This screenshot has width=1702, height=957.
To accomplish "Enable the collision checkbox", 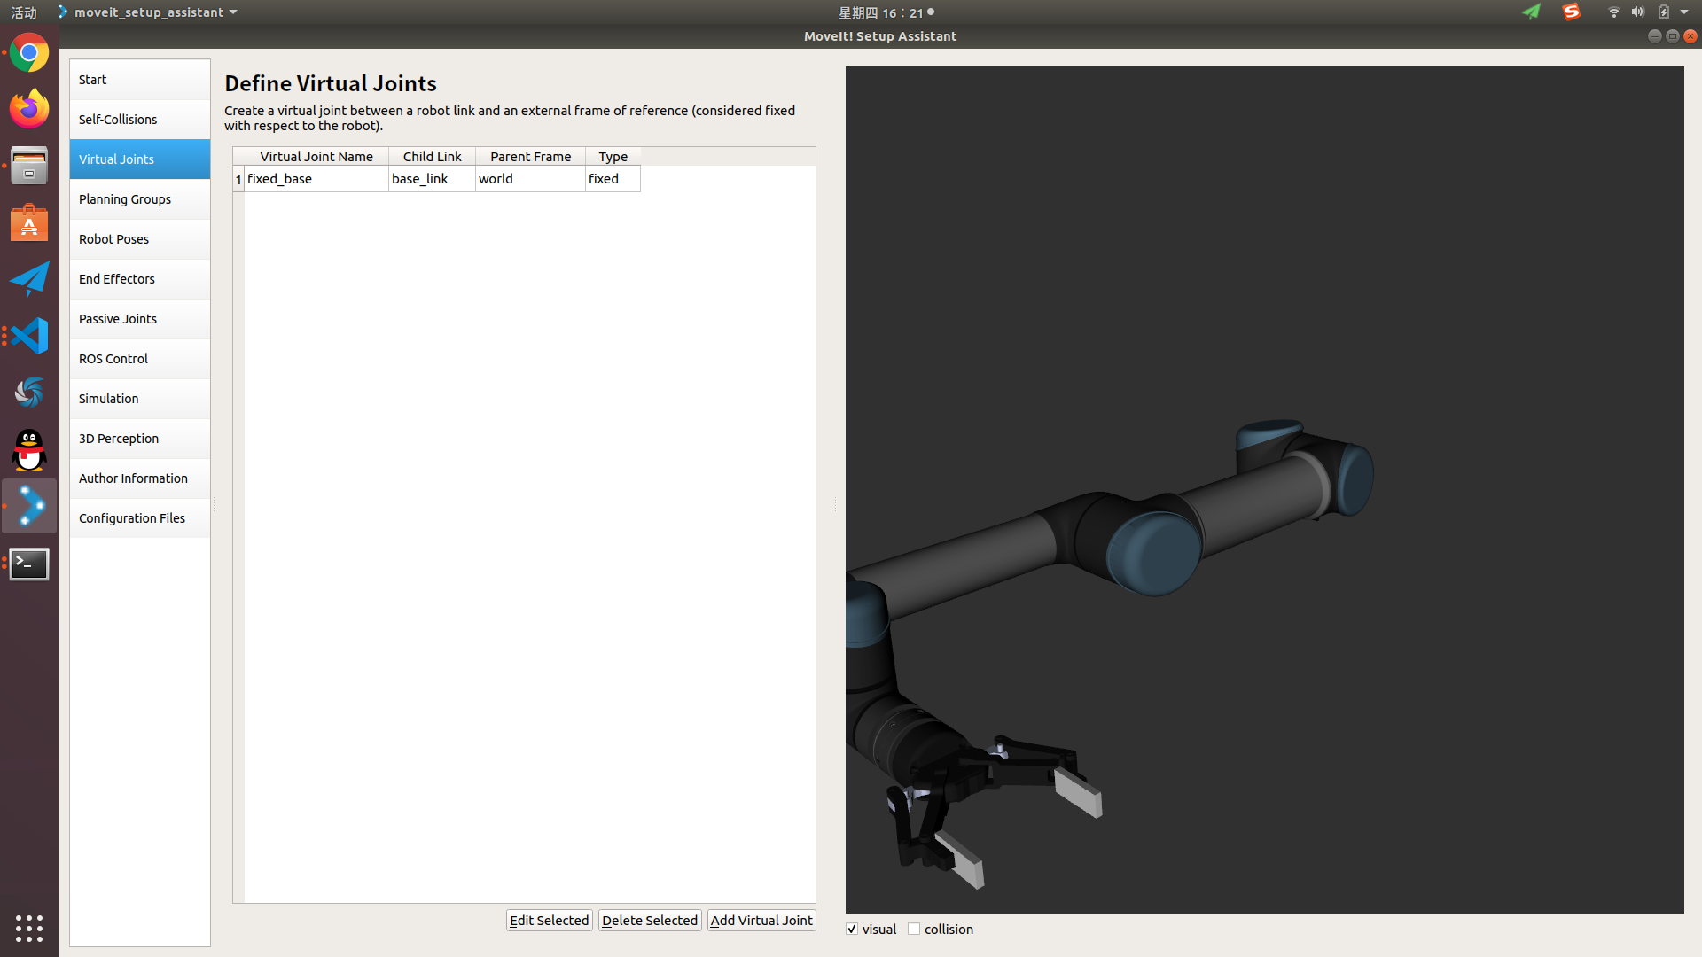I will (914, 929).
